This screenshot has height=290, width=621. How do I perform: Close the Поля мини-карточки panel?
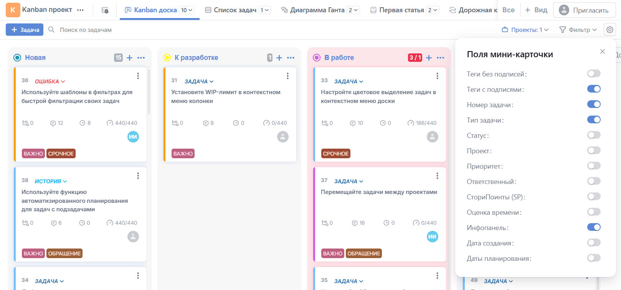pos(602,51)
